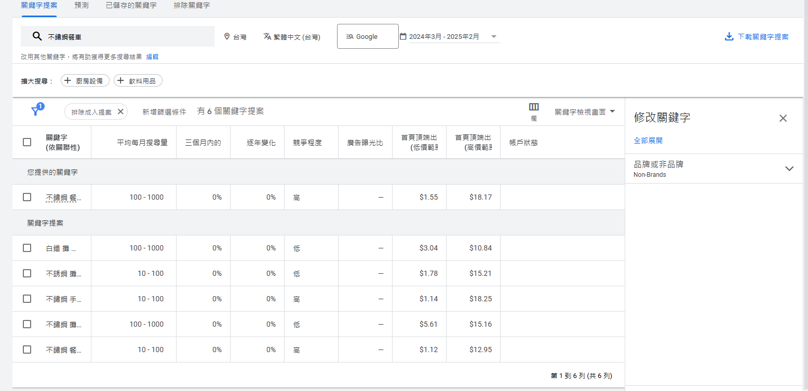Open the filter funnel icon

point(35,111)
